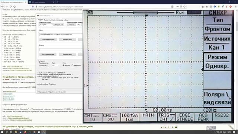Viewport: 238px width, 134px height.
Task: Open the bottom post title Re: Добавление программаторов
Action: [48, 127]
